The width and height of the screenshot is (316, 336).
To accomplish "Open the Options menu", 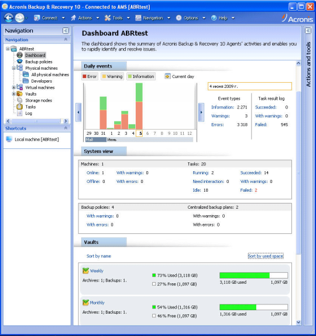I will tap(191, 18).
